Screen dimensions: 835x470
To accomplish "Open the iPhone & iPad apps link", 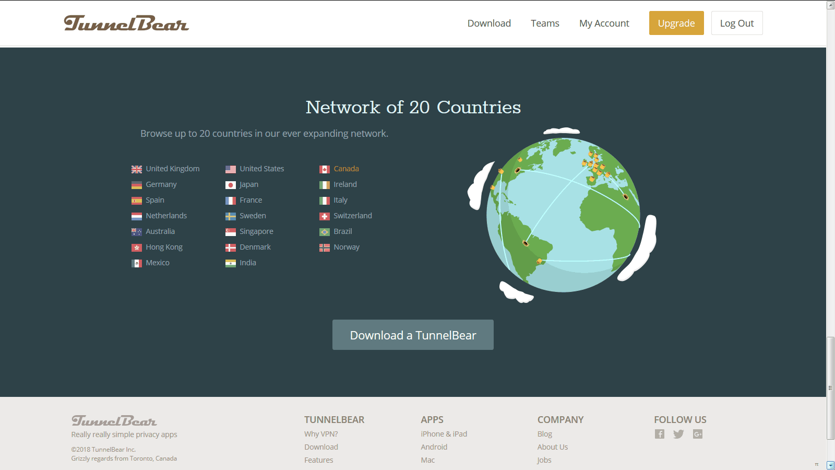I will [x=444, y=434].
